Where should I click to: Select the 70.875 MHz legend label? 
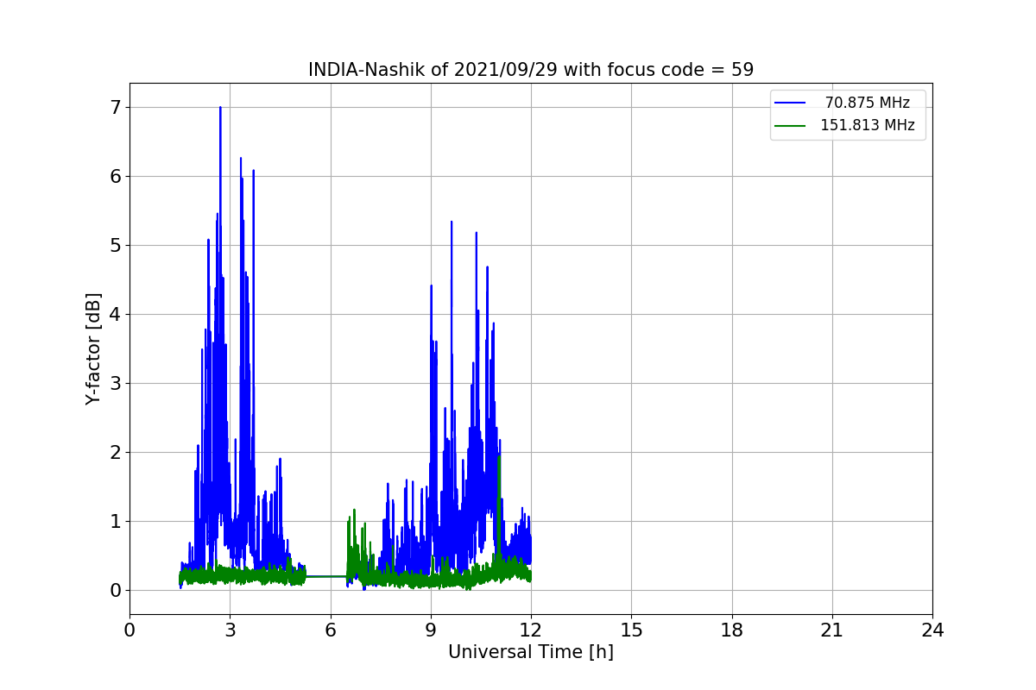tap(868, 103)
